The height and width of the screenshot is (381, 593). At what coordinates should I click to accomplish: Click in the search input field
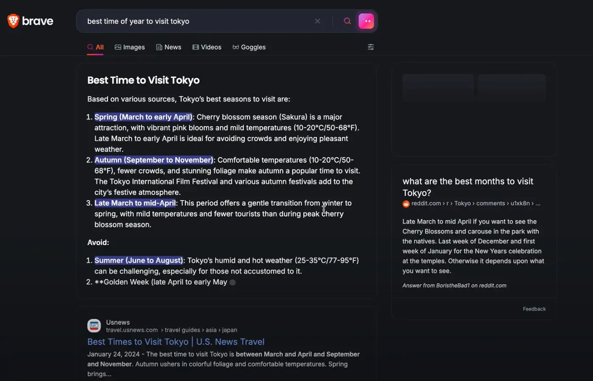[x=195, y=21]
